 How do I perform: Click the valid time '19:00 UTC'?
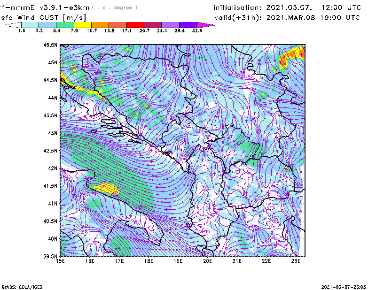click(x=340, y=18)
